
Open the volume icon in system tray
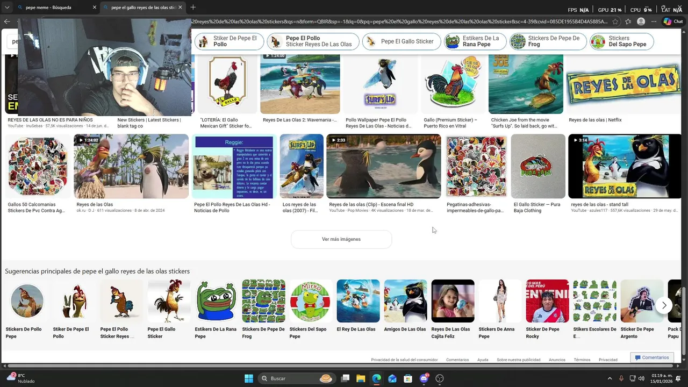tap(641, 378)
